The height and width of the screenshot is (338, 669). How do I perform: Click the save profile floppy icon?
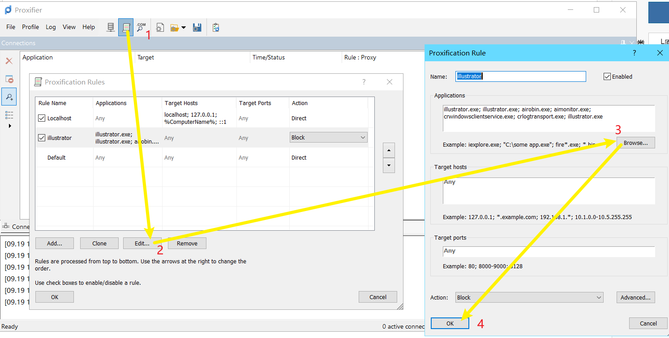[197, 27]
